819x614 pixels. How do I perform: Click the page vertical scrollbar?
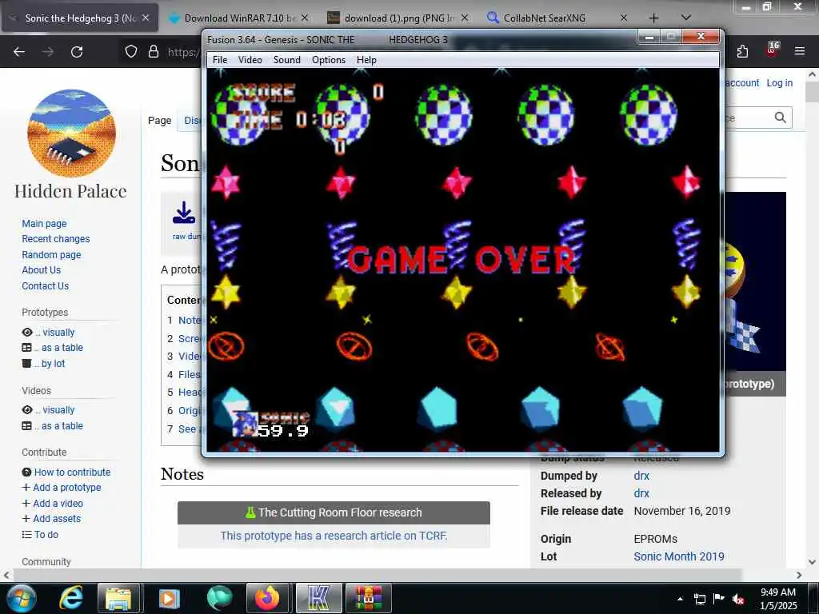[x=813, y=92]
